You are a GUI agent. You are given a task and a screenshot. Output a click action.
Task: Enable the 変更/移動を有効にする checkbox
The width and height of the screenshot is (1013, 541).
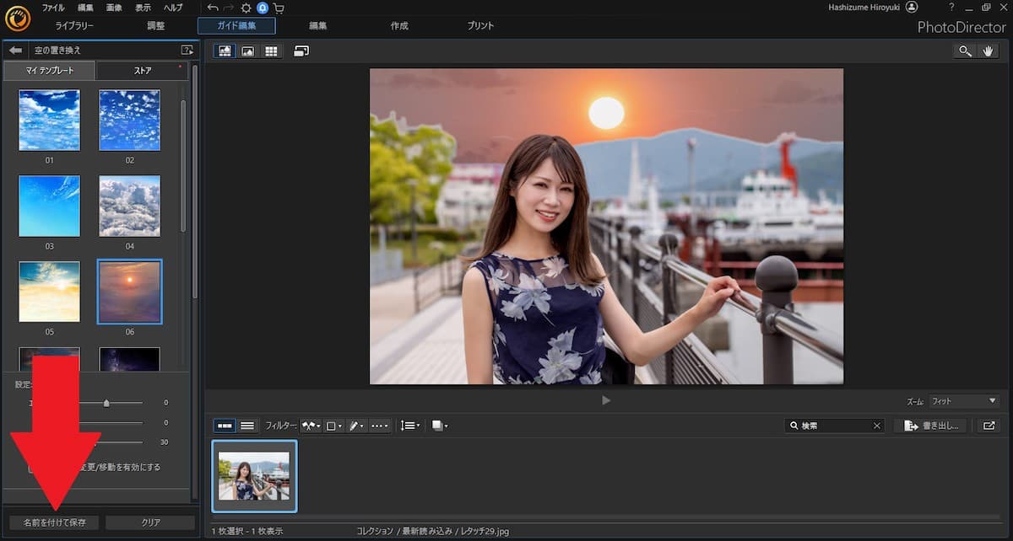(x=33, y=468)
